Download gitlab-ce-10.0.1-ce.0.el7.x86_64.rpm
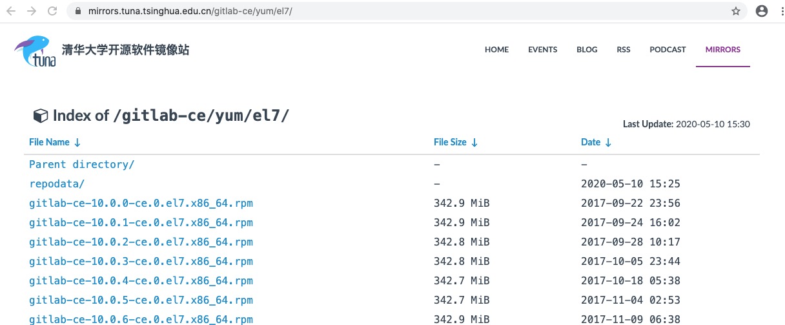This screenshot has height=325, width=785. (141, 223)
